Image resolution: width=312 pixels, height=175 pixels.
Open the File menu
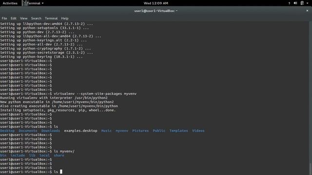[x=4, y=18]
